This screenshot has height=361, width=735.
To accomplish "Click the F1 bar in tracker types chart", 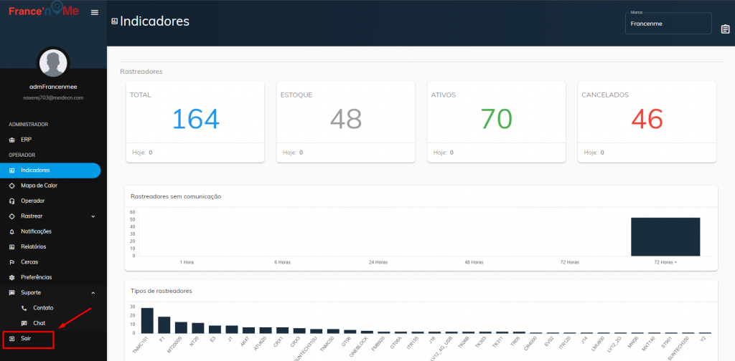I will (x=164, y=325).
